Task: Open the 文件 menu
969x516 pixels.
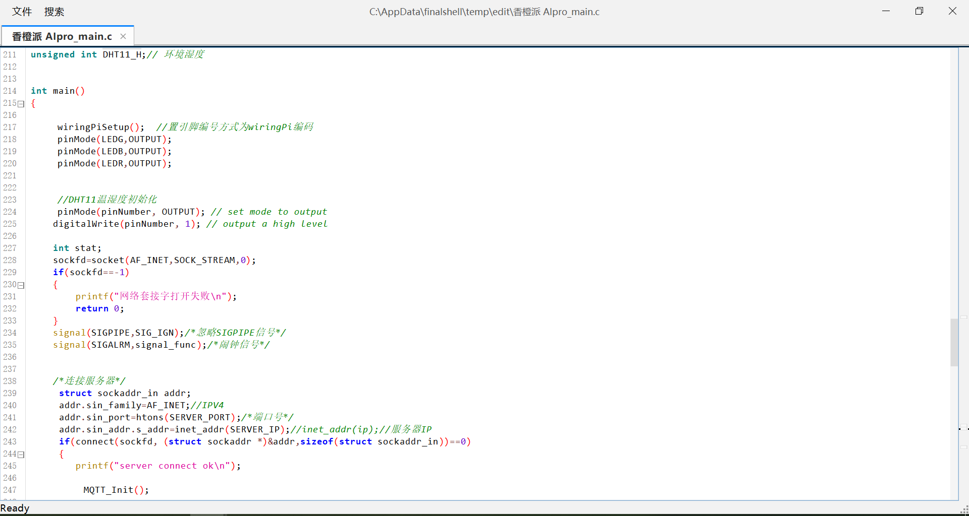Action: pyautogui.click(x=22, y=12)
